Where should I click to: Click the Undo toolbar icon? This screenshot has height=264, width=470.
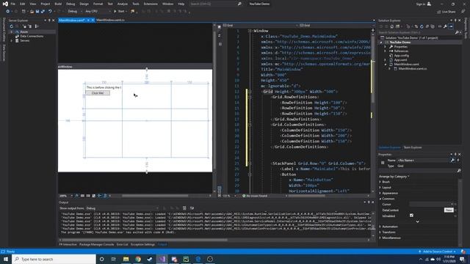click(x=50, y=12)
